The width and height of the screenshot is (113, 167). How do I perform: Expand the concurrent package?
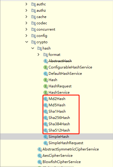pos(27,29)
